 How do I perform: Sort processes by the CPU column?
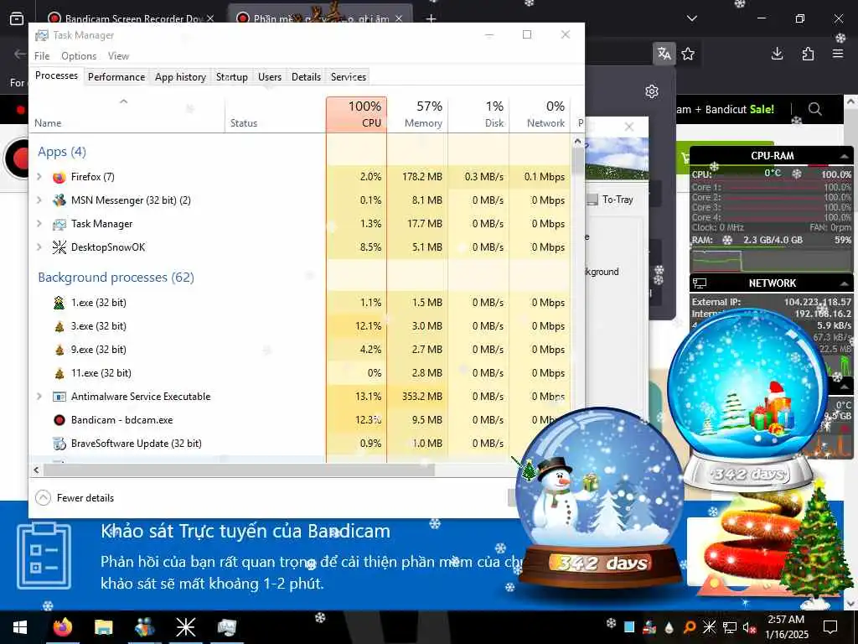(356, 114)
